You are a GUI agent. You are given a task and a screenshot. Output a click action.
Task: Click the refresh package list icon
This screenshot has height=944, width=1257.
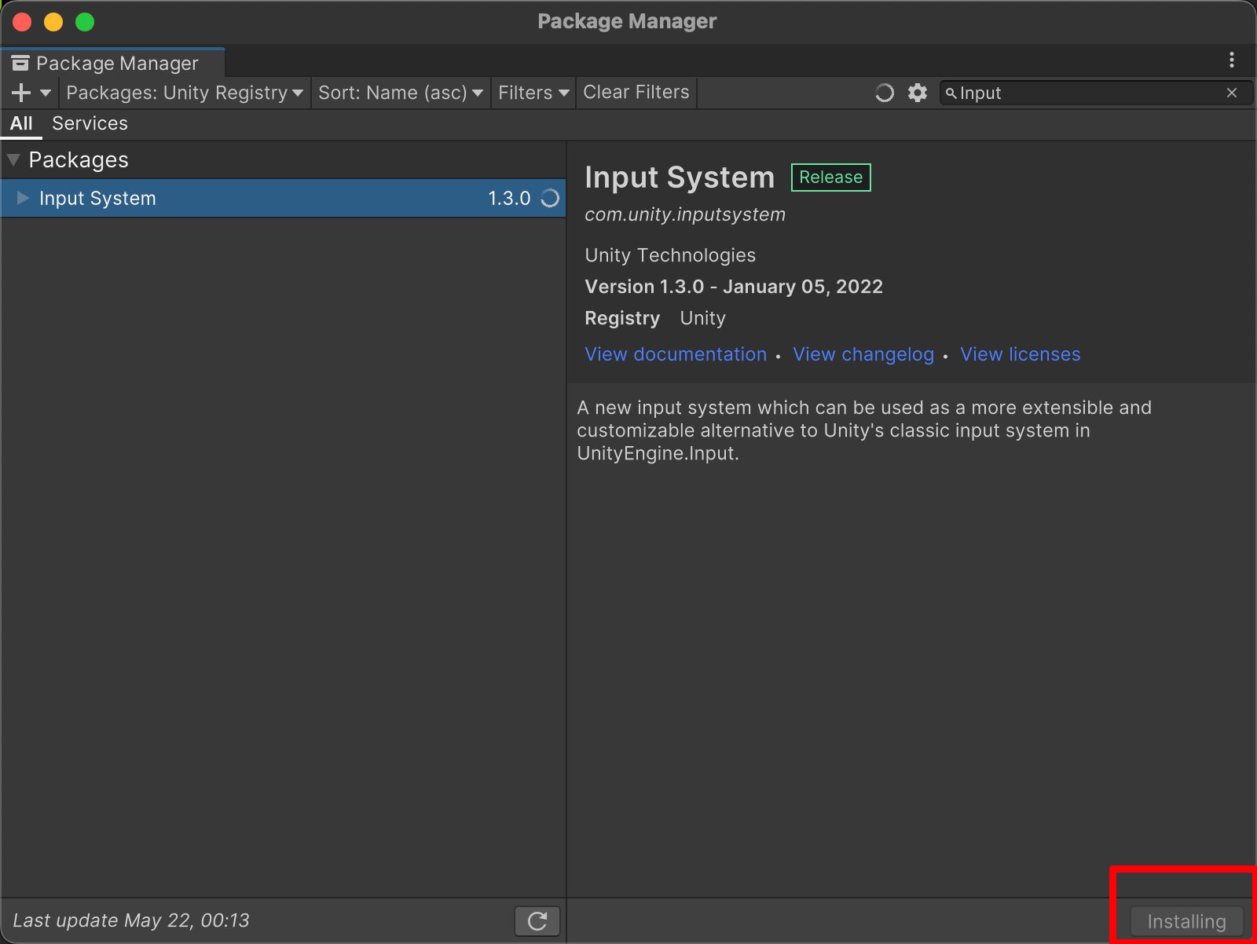tap(537, 921)
